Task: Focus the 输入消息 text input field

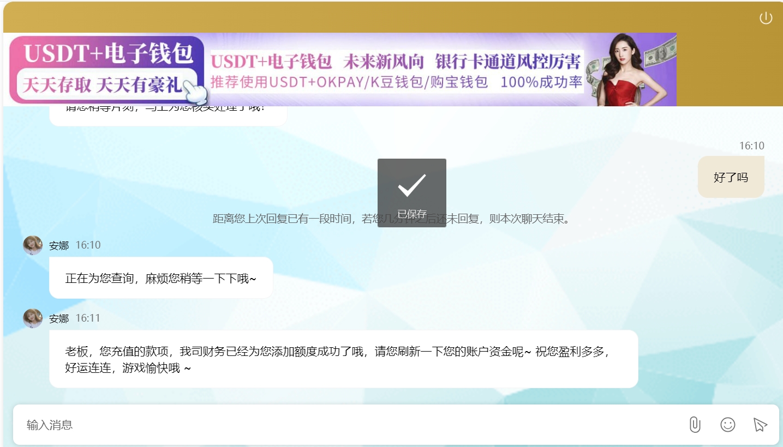Action: [x=349, y=425]
